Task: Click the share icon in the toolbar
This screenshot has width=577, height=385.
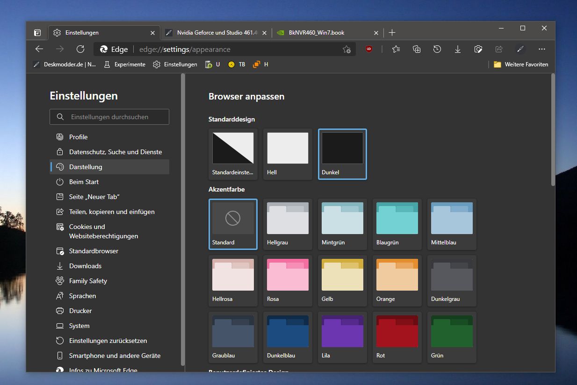Action: pos(499,49)
